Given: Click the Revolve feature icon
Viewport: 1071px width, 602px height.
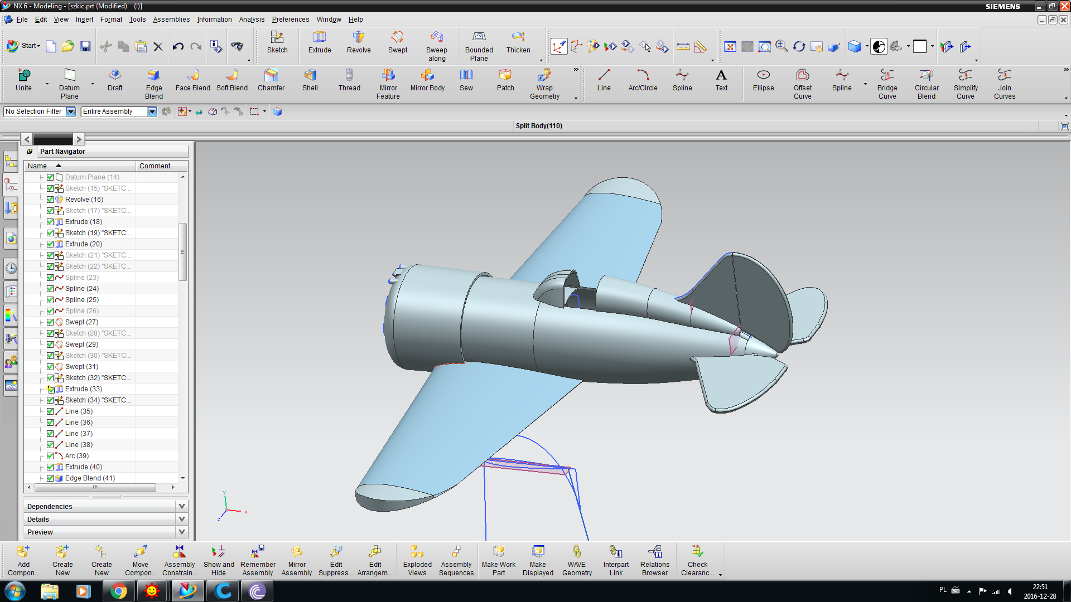Looking at the screenshot, I should tap(358, 38).
